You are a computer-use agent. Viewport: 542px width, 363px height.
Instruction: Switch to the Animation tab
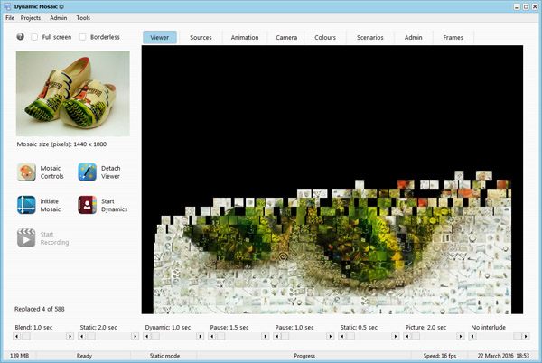pyautogui.click(x=244, y=37)
